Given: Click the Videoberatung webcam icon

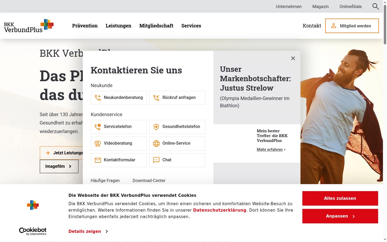Looking at the screenshot, I should tap(98, 144).
